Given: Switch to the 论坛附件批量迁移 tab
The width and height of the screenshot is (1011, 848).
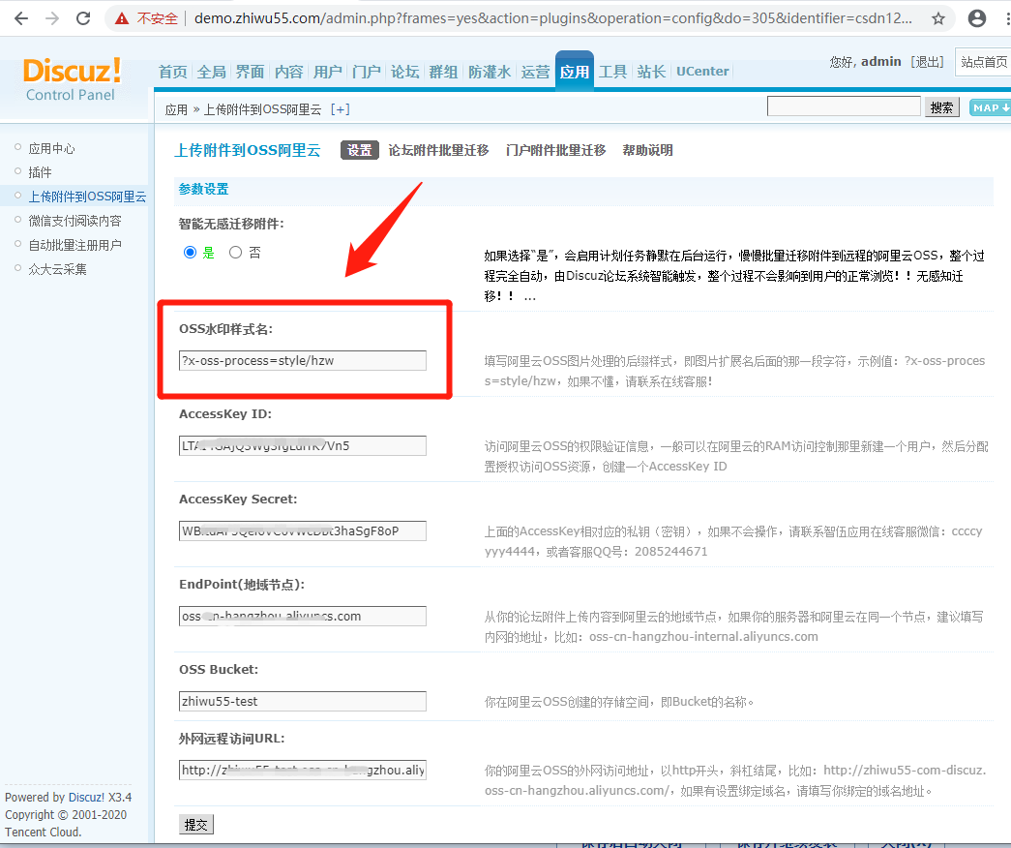Looking at the screenshot, I should (438, 150).
